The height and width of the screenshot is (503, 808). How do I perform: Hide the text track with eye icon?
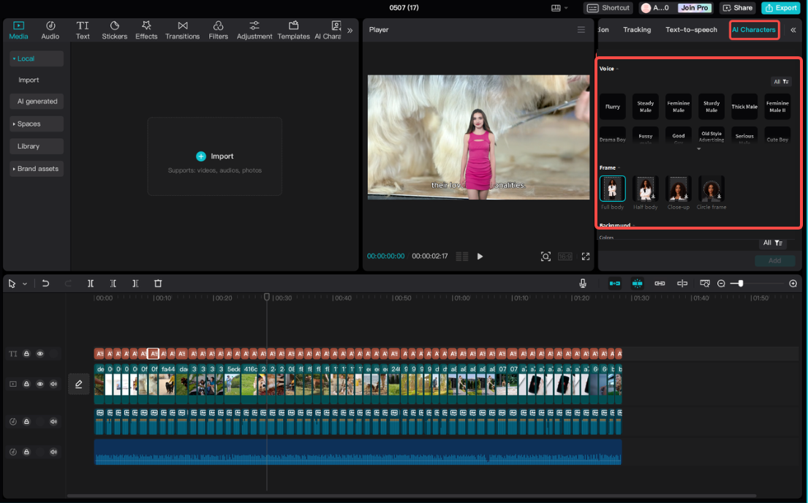40,354
